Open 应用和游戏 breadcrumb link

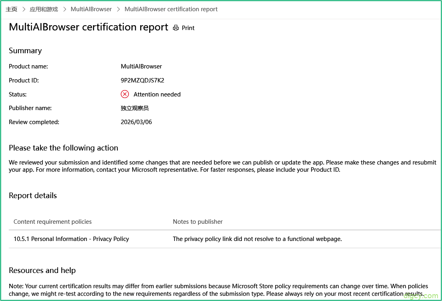point(44,9)
